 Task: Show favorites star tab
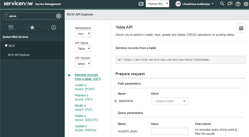point(32,27)
